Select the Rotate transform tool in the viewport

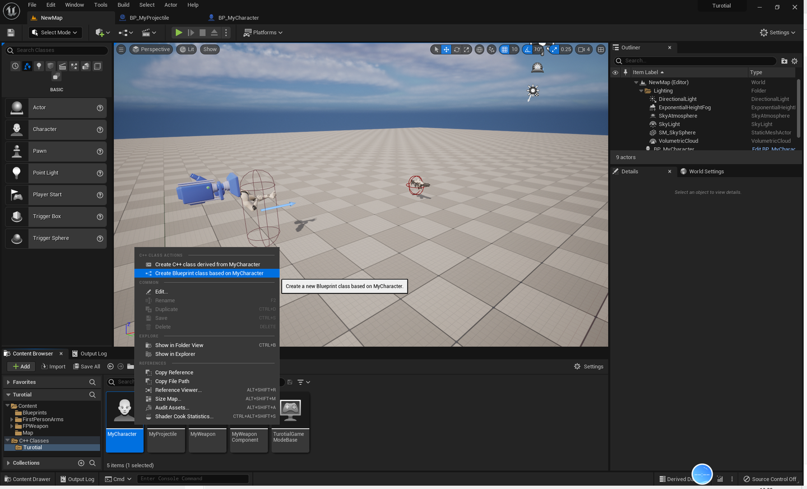click(456, 49)
